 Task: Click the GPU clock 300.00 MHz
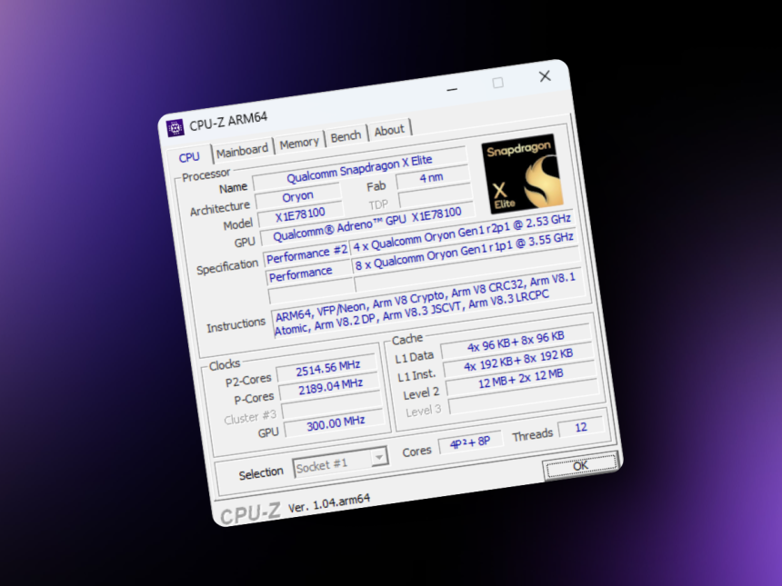[336, 423]
